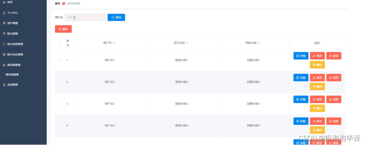Open 详情 for 用户名1 row
The height and width of the screenshot is (145, 366).
(x=301, y=56)
